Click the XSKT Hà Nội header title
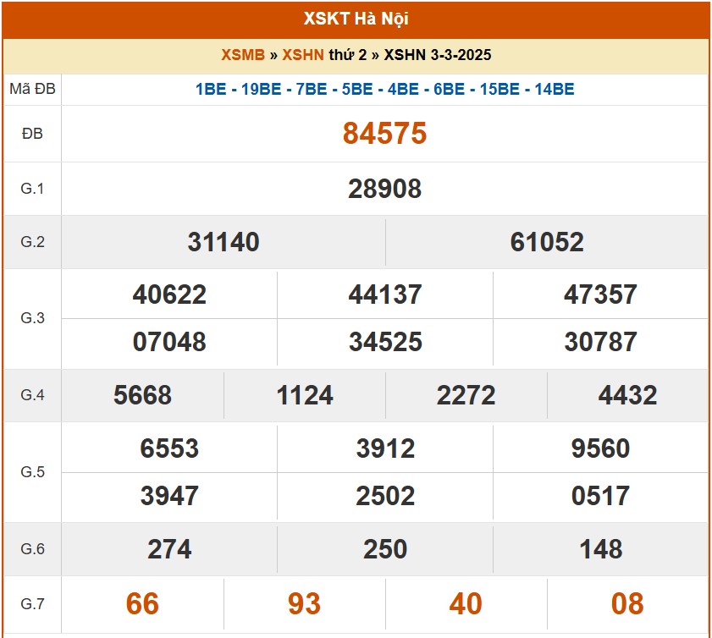This screenshot has height=638, width=712. (356, 19)
